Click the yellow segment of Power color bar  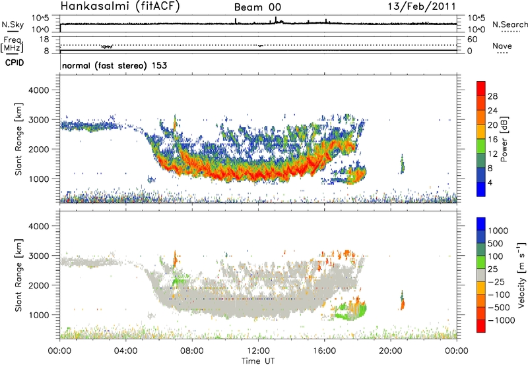pos(481,132)
